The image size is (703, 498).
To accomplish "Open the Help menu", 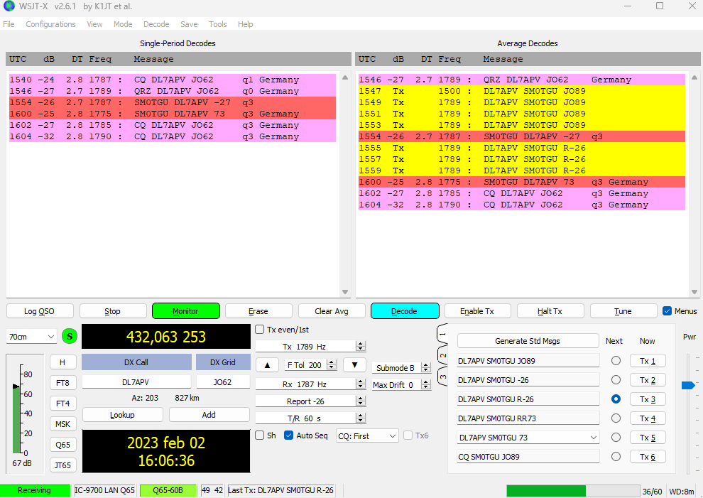I will (245, 24).
